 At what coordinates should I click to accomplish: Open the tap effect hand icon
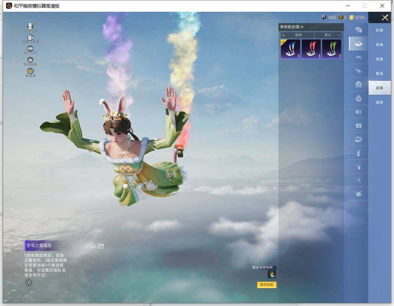(x=358, y=166)
